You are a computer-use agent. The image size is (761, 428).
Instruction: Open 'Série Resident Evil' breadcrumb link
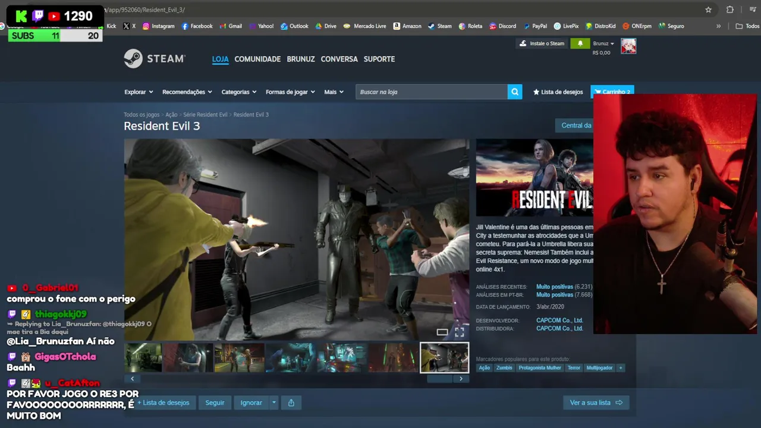(x=205, y=115)
